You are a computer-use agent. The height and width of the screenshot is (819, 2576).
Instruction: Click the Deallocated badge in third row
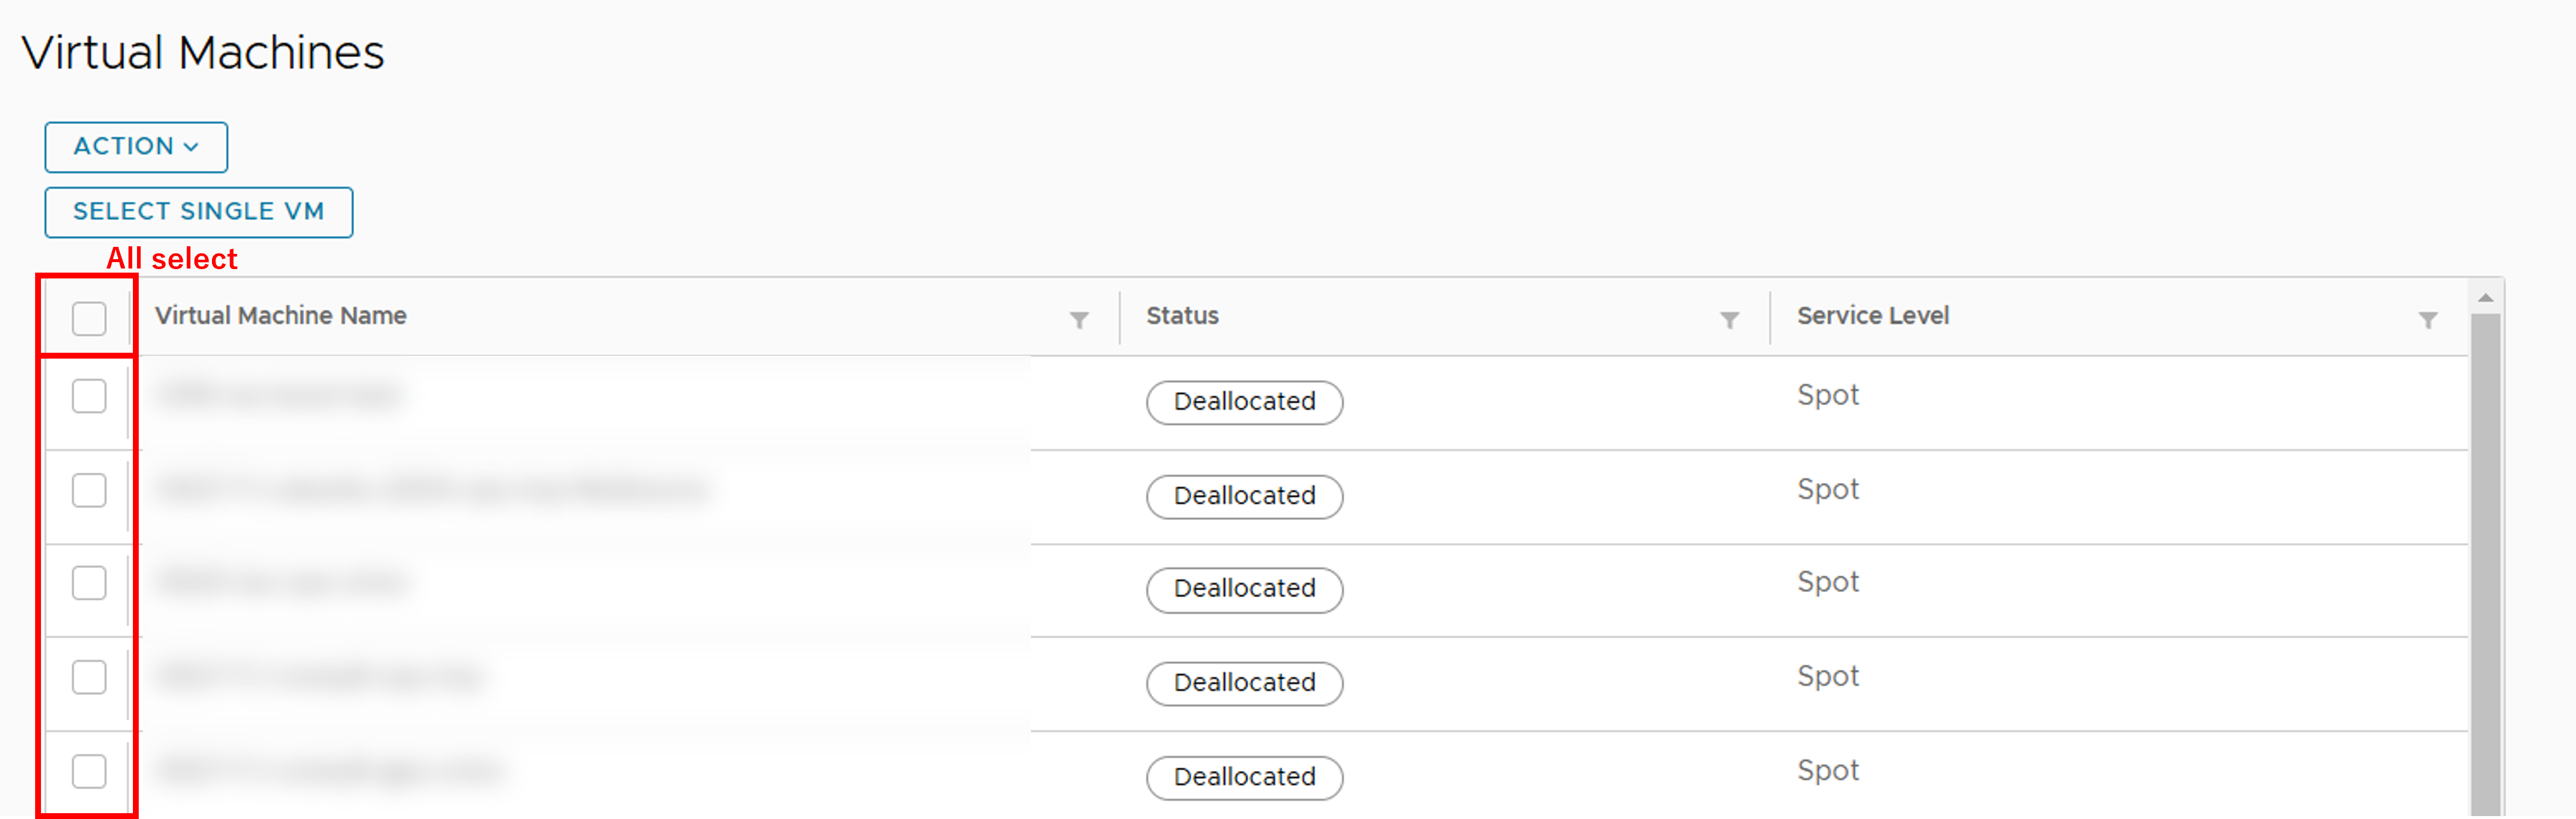coord(1244,589)
